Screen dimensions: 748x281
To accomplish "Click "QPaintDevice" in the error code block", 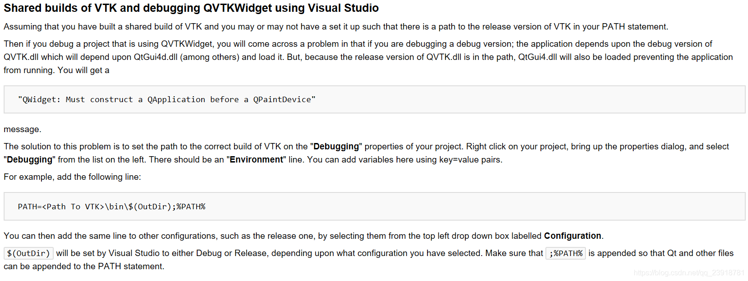I will click(282, 100).
